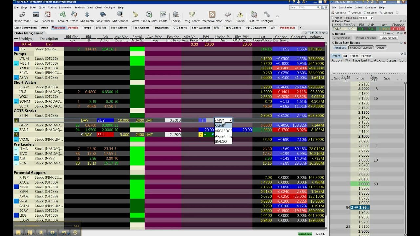Screen dimensions: 420x236
Task: Open the Mkt Depth tool
Action: click(87, 17)
